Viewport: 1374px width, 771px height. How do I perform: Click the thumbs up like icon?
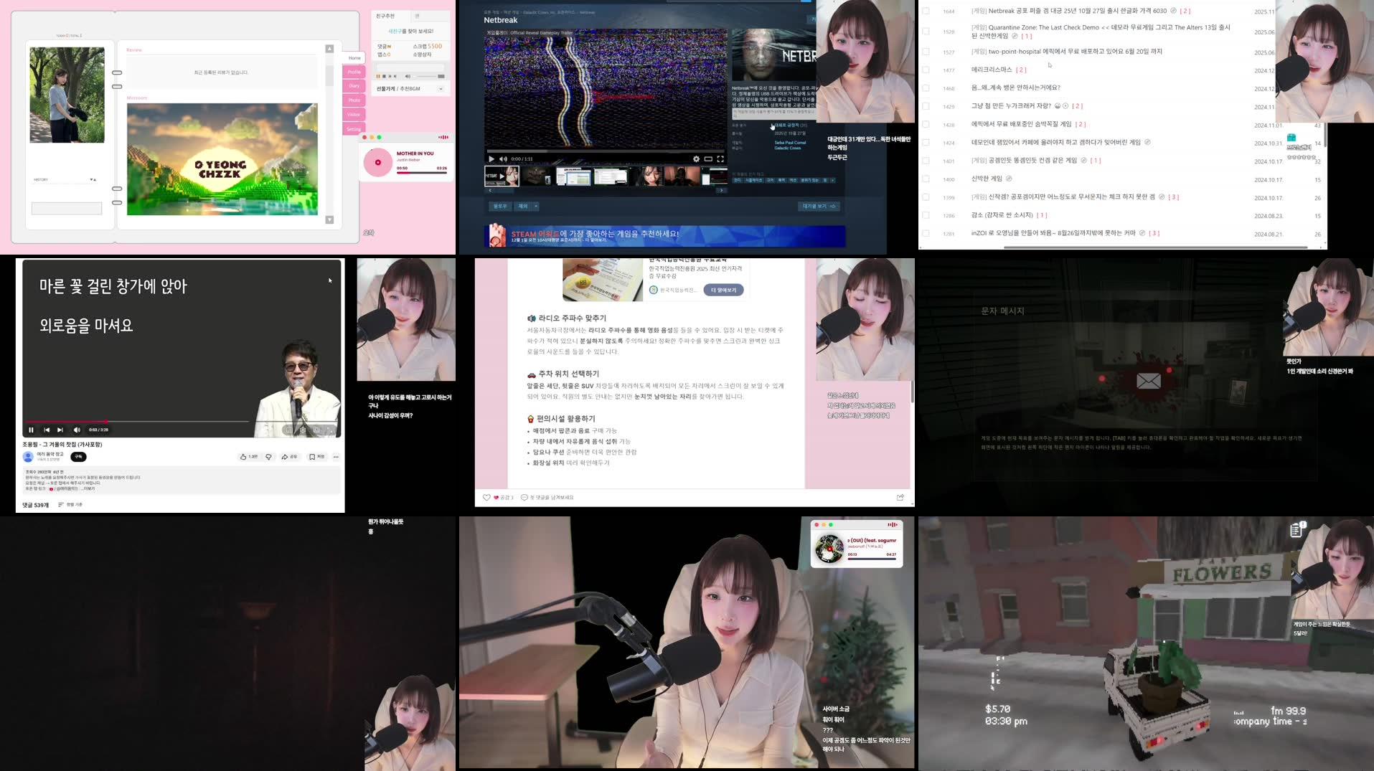pos(243,457)
